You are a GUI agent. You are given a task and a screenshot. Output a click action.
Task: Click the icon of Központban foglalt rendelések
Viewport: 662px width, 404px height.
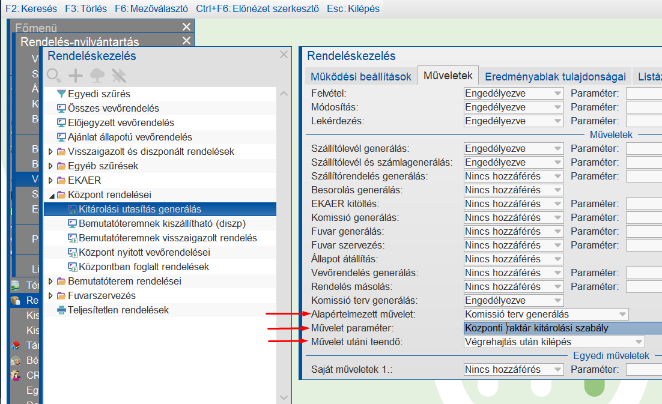(x=73, y=267)
